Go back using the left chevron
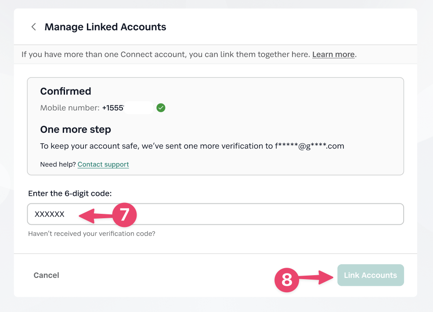This screenshot has height=312, width=433. (33, 27)
